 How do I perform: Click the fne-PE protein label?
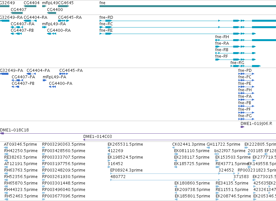coord(245,84)
